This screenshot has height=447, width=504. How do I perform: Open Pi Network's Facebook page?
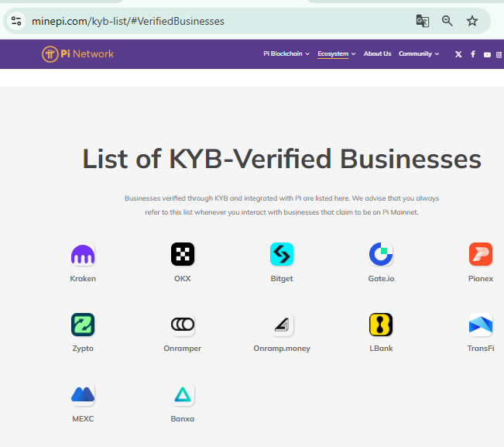pyautogui.click(x=473, y=54)
